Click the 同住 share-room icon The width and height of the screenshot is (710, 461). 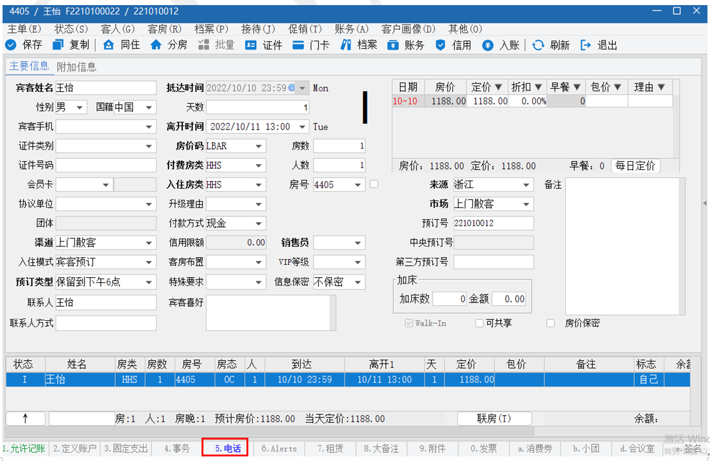108,45
